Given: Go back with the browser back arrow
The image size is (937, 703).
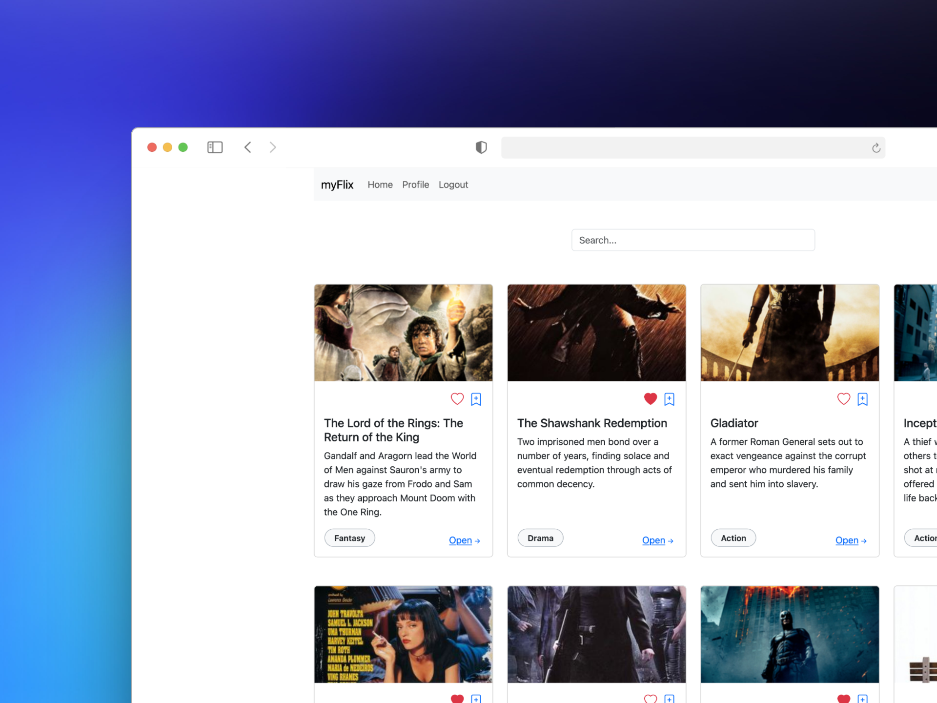Looking at the screenshot, I should coord(248,147).
